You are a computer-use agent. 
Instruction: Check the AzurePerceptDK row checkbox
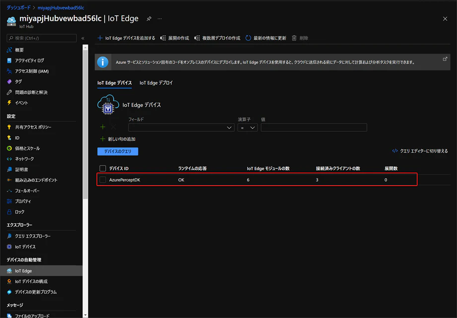tap(103, 180)
